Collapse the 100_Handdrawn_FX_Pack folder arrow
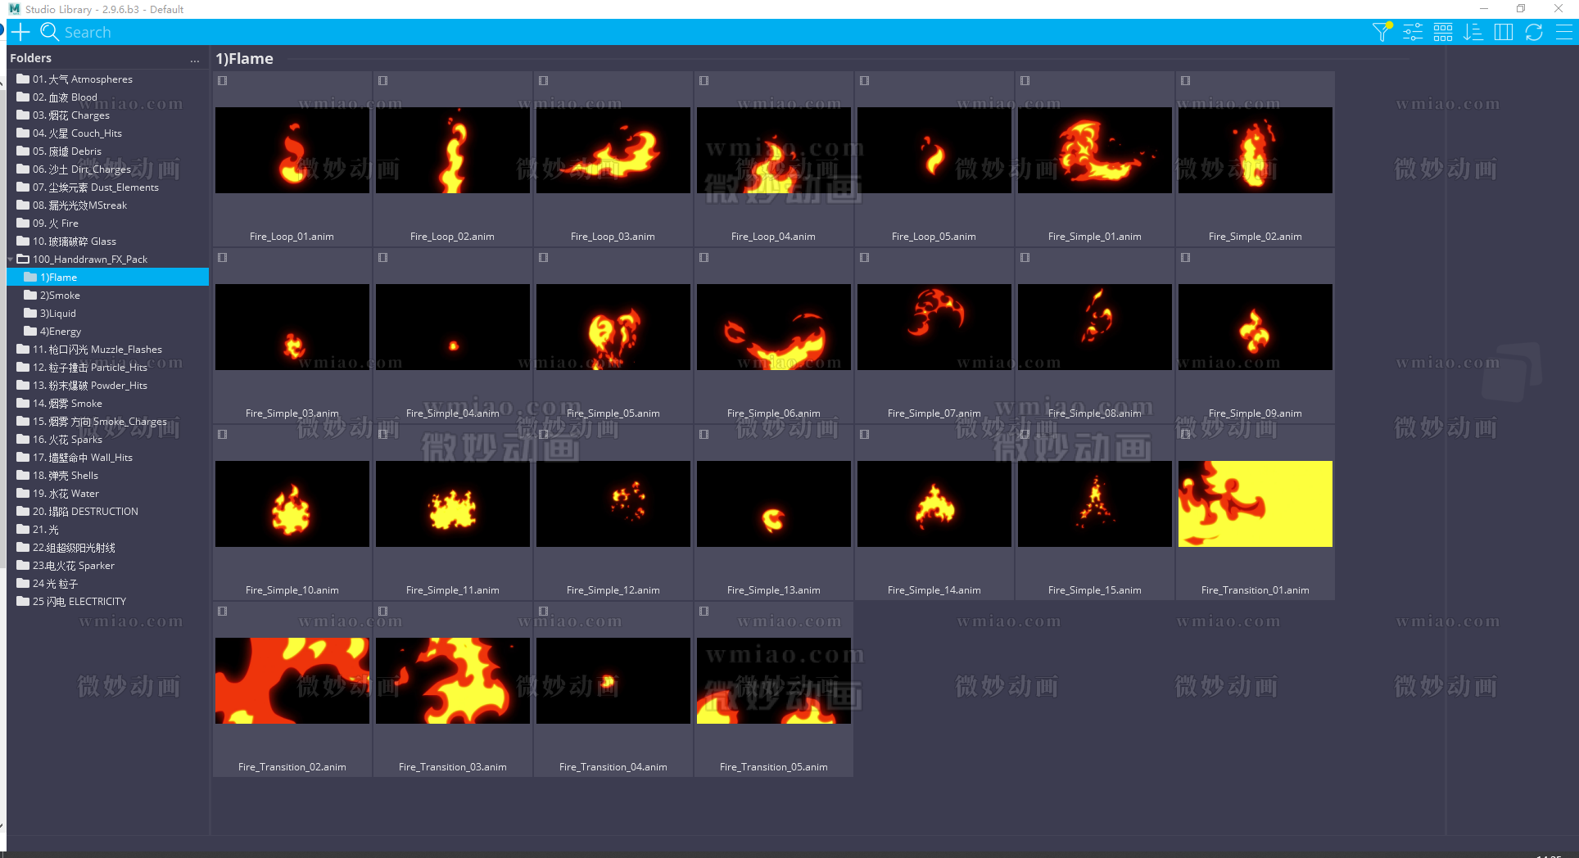Screen dimensions: 1579x858 (11, 260)
